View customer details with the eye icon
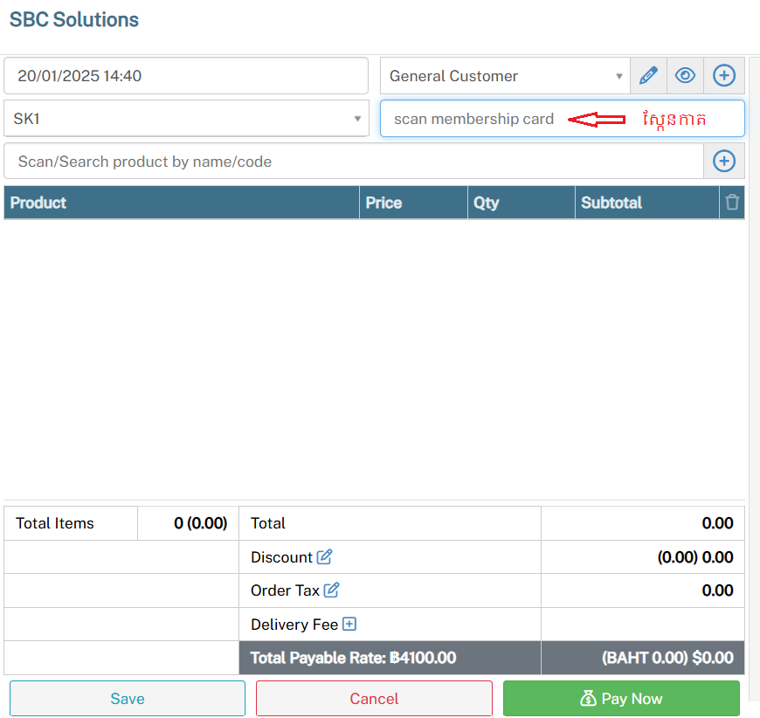 [686, 76]
